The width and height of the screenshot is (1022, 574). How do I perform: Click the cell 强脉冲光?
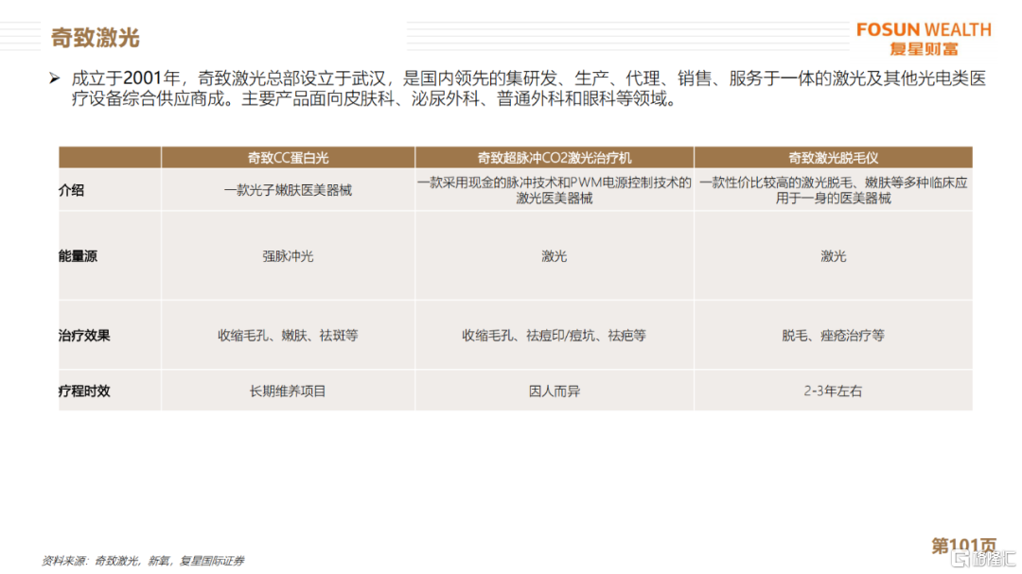[x=288, y=256]
